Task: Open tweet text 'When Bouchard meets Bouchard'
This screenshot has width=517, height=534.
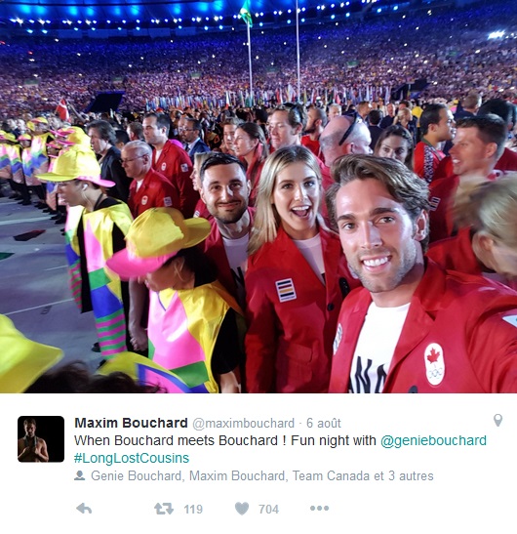Action: [177, 440]
